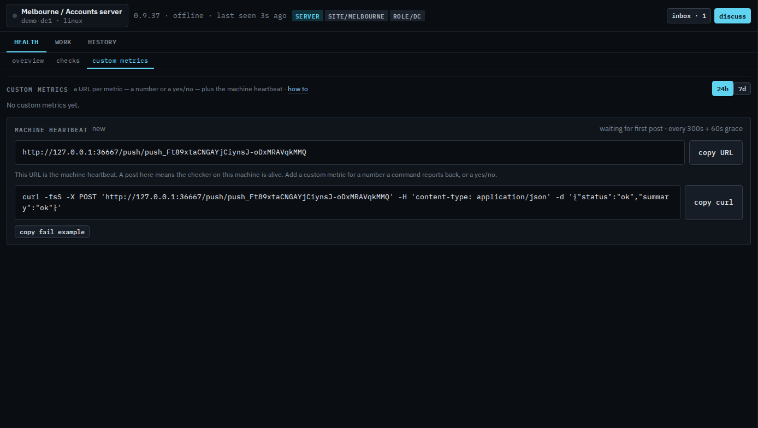
Task: Open the checks sub-tab
Action: click(x=68, y=61)
